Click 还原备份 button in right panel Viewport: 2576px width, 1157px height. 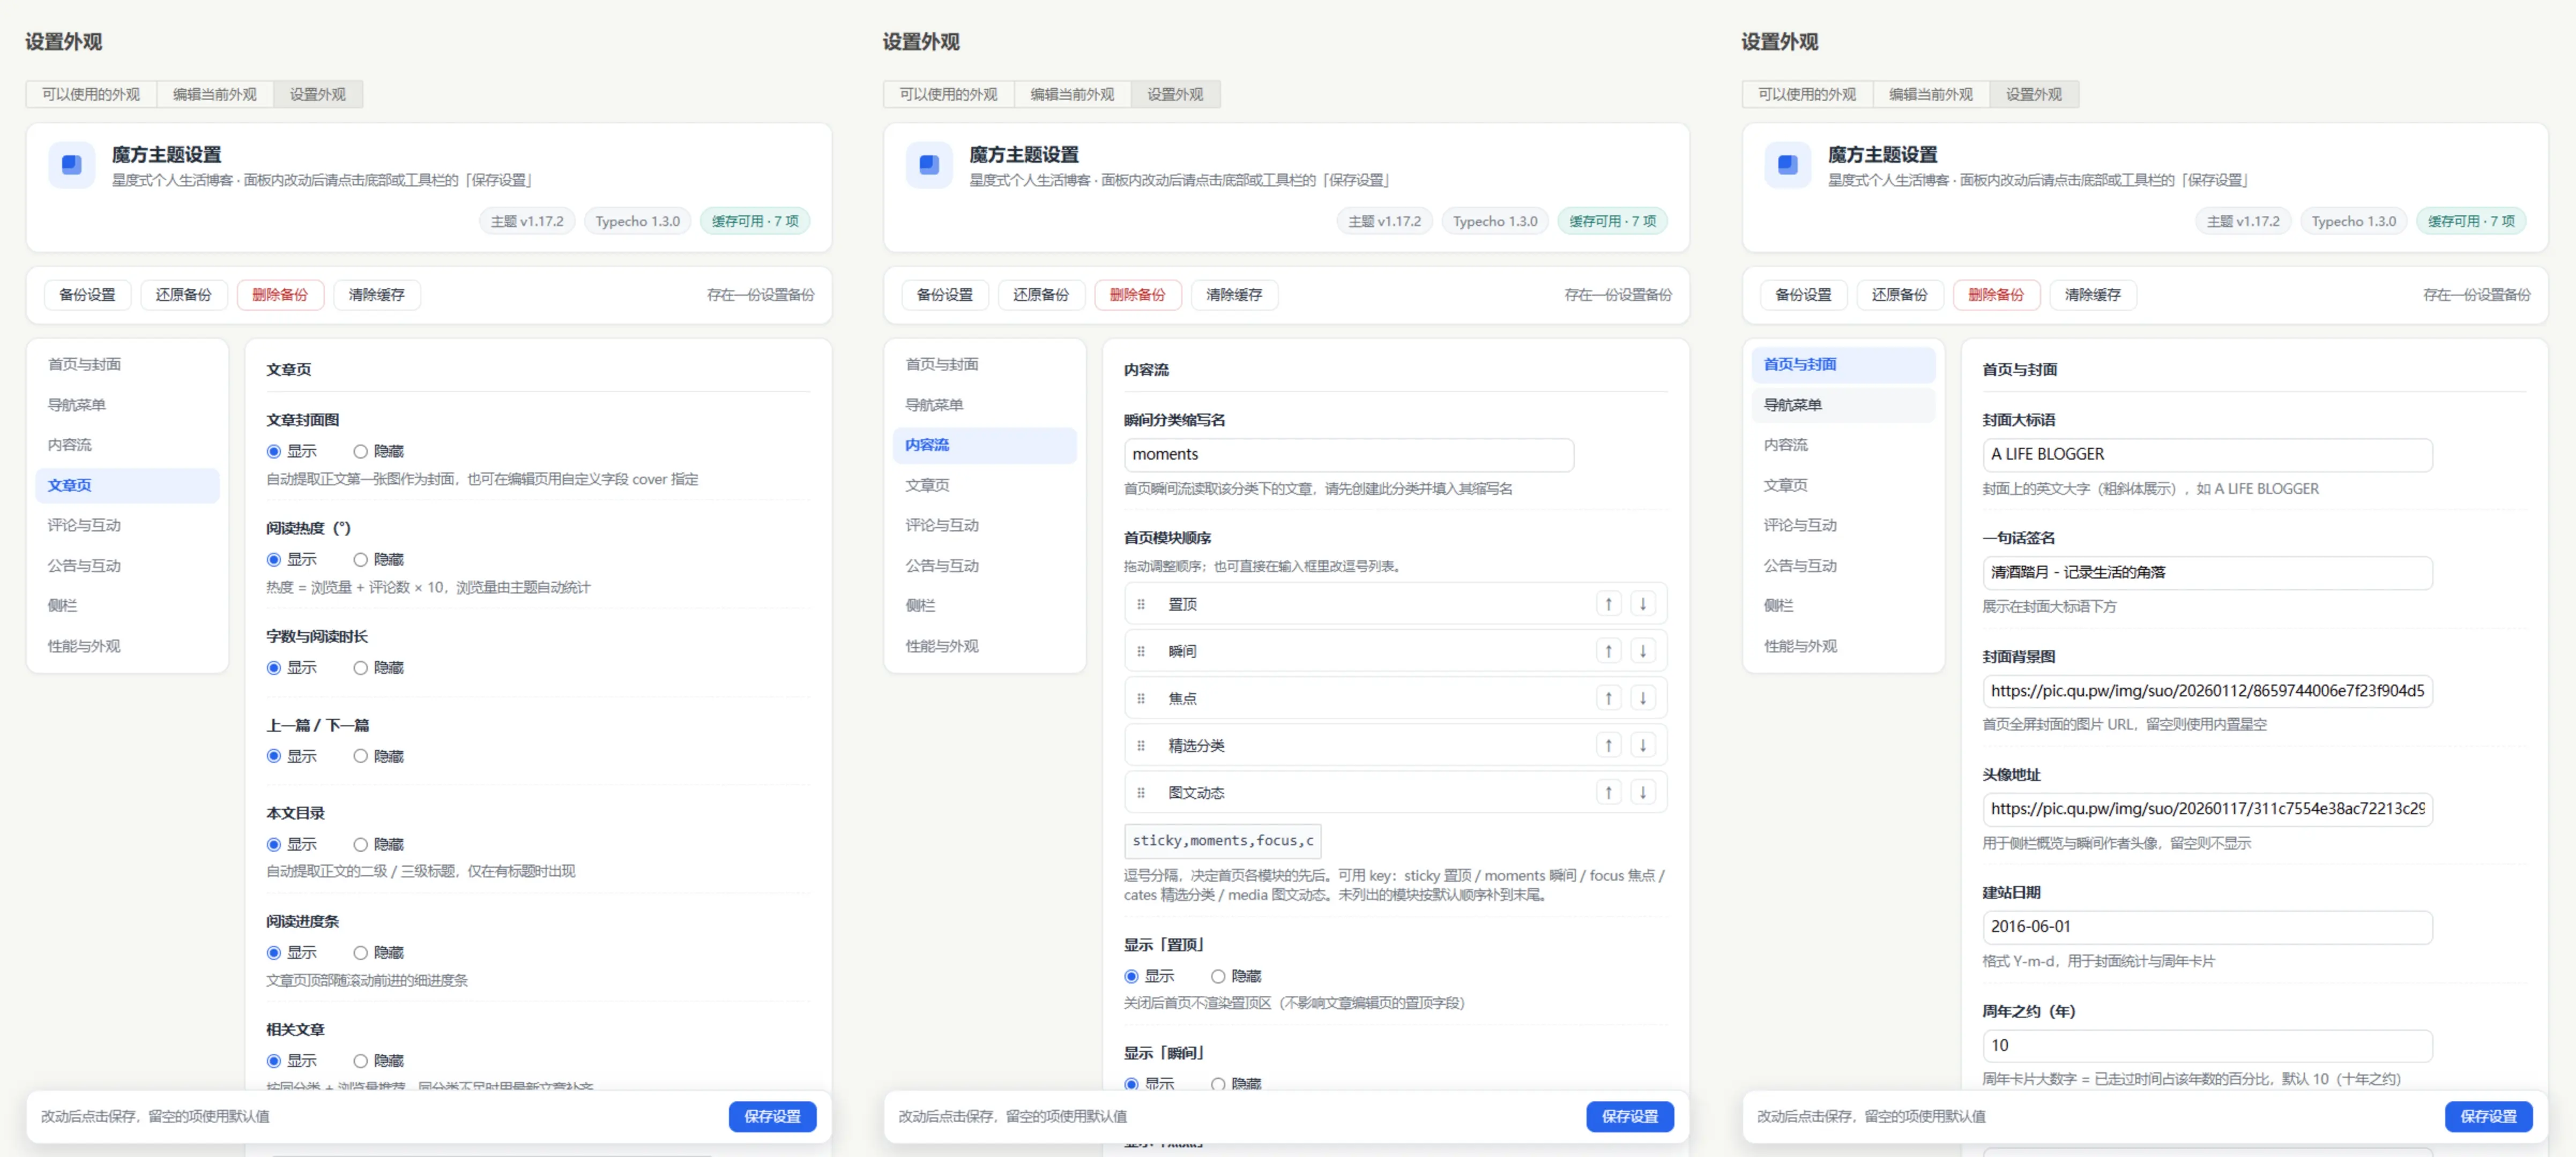(x=1899, y=295)
